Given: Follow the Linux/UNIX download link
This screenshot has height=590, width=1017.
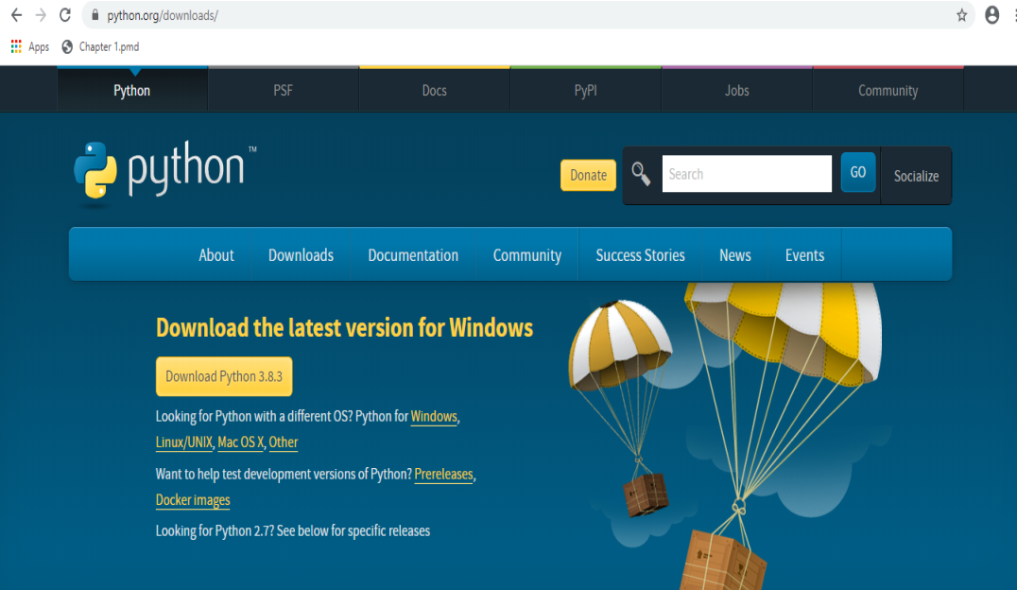Looking at the screenshot, I should pos(184,442).
